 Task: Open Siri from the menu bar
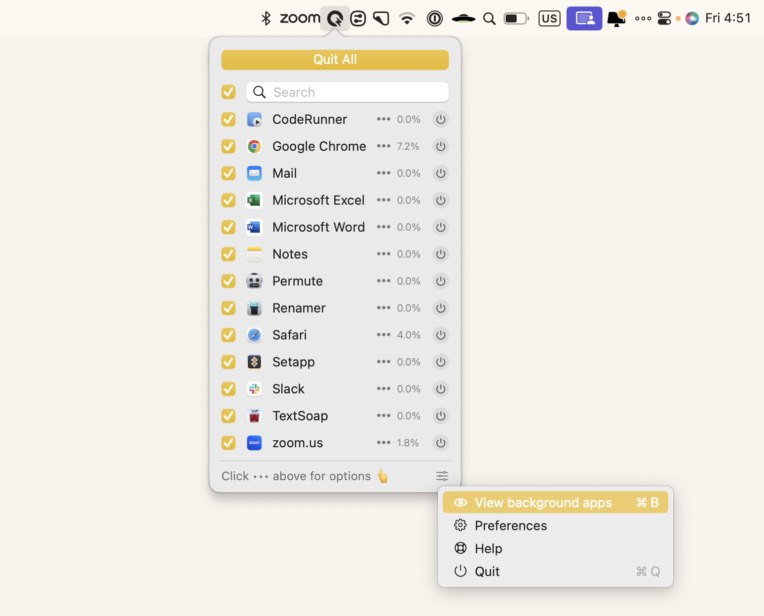[x=692, y=19]
